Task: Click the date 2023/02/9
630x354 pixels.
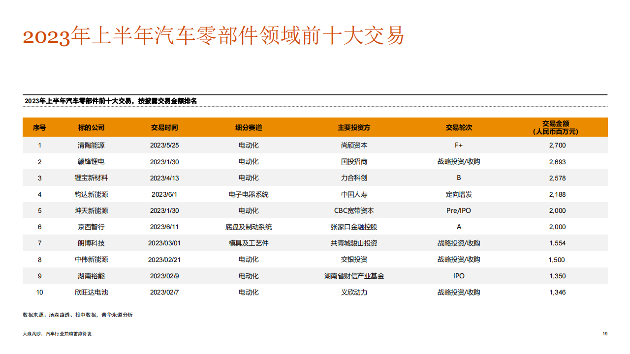Action: (164, 276)
